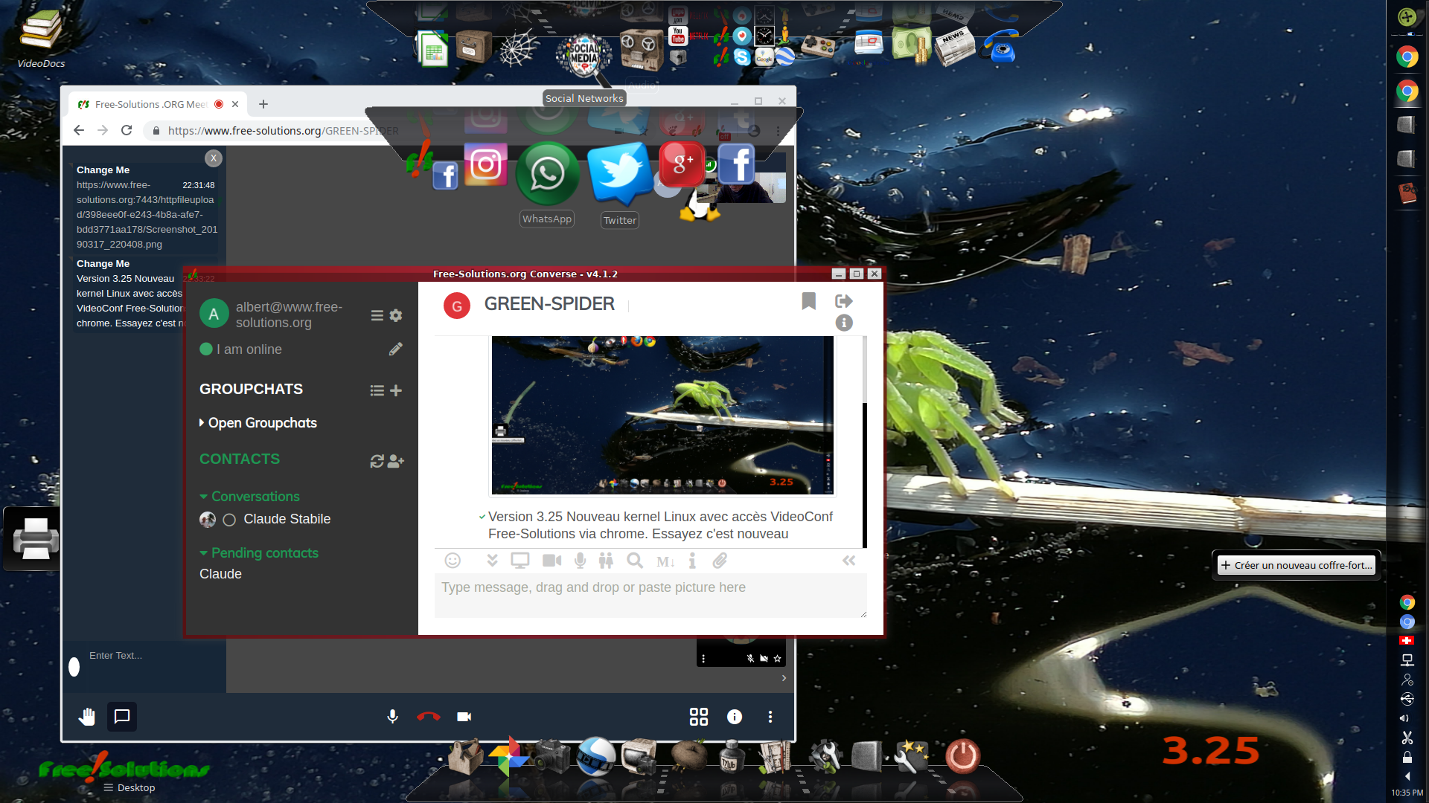Start a video call from Converse chat toolbar
Image resolution: width=1429 pixels, height=803 pixels.
(552, 561)
